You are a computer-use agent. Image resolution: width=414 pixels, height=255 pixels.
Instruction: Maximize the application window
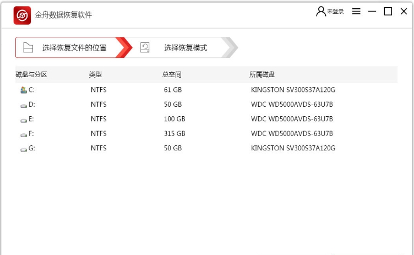click(388, 12)
